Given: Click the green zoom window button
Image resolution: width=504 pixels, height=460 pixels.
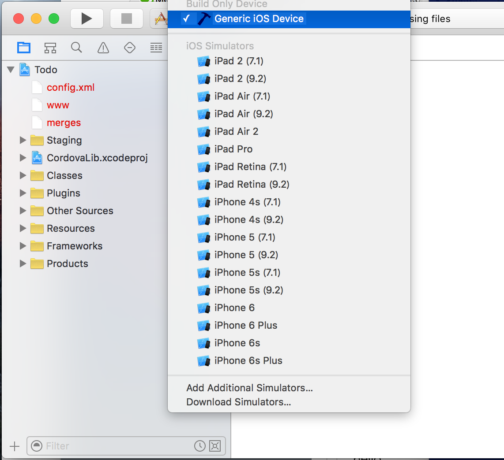Looking at the screenshot, I should tap(54, 19).
